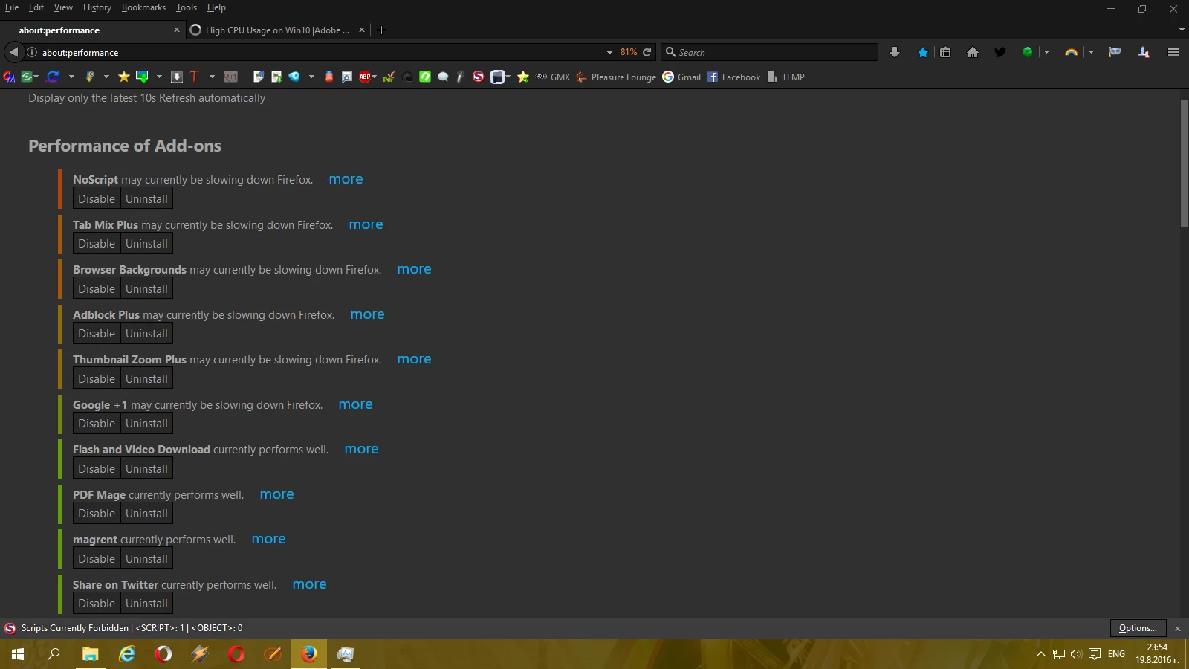
Task: Disable the Adblock Plus add-on
Action: [97, 334]
